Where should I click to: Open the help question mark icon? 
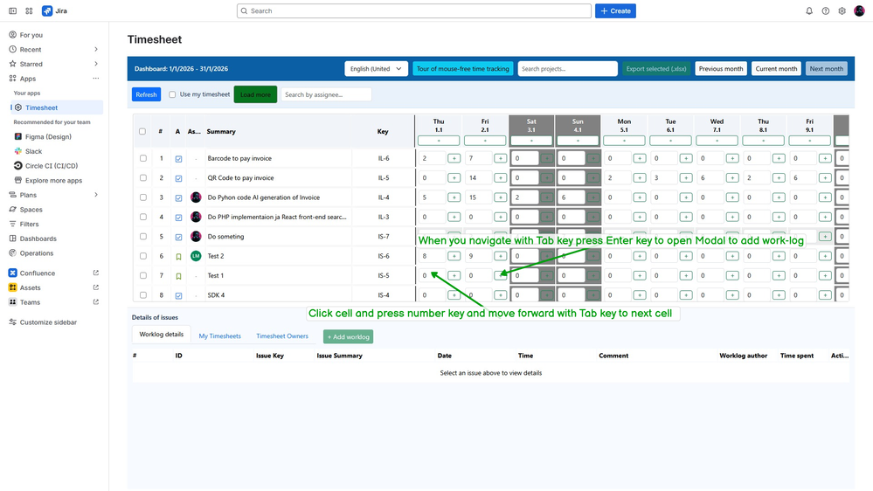pyautogui.click(x=826, y=11)
